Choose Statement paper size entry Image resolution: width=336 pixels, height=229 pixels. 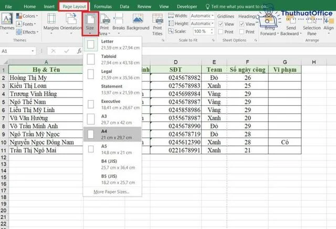[x=112, y=89]
